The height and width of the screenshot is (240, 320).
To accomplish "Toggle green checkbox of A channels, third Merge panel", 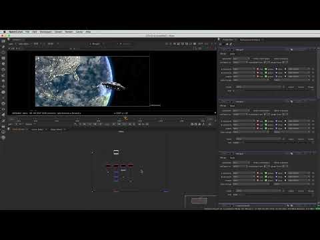I will (x=265, y=173).
